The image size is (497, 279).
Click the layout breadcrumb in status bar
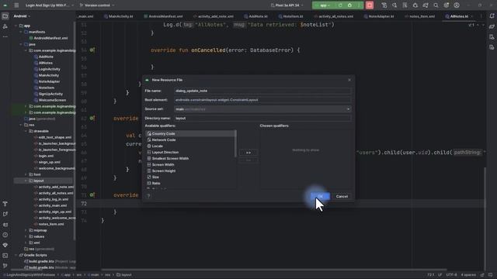click(x=124, y=275)
